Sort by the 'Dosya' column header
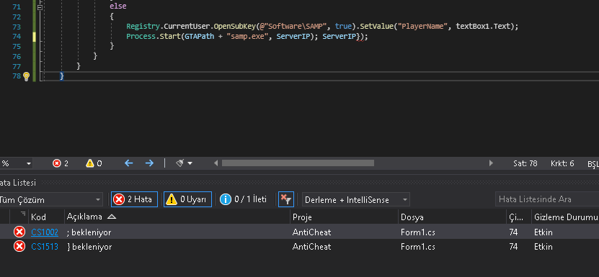The width and height of the screenshot is (599, 277). (x=452, y=217)
